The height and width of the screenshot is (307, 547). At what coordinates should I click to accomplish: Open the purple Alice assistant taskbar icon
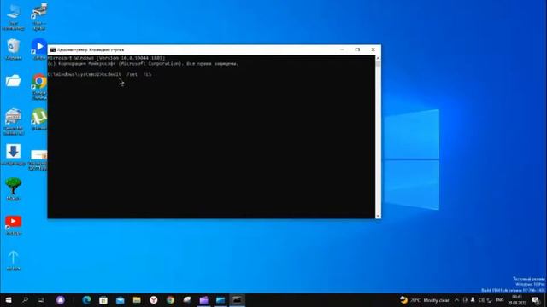click(x=61, y=300)
